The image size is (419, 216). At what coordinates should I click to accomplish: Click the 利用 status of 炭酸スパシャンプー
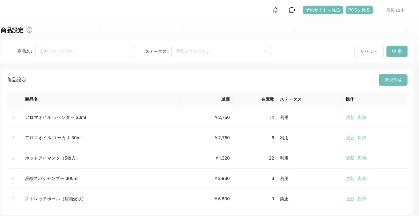[284, 178]
